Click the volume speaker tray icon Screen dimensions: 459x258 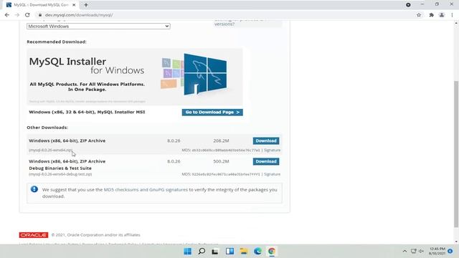tap(421, 251)
